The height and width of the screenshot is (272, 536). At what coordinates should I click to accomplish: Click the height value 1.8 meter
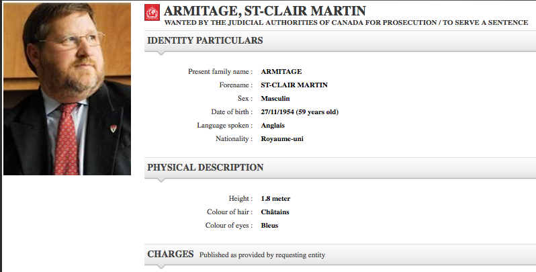pyautogui.click(x=275, y=198)
